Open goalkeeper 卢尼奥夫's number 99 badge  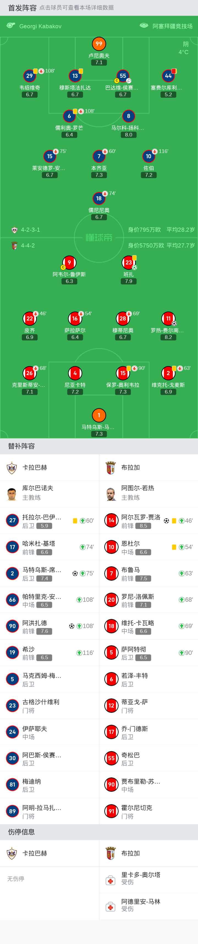(x=99, y=44)
